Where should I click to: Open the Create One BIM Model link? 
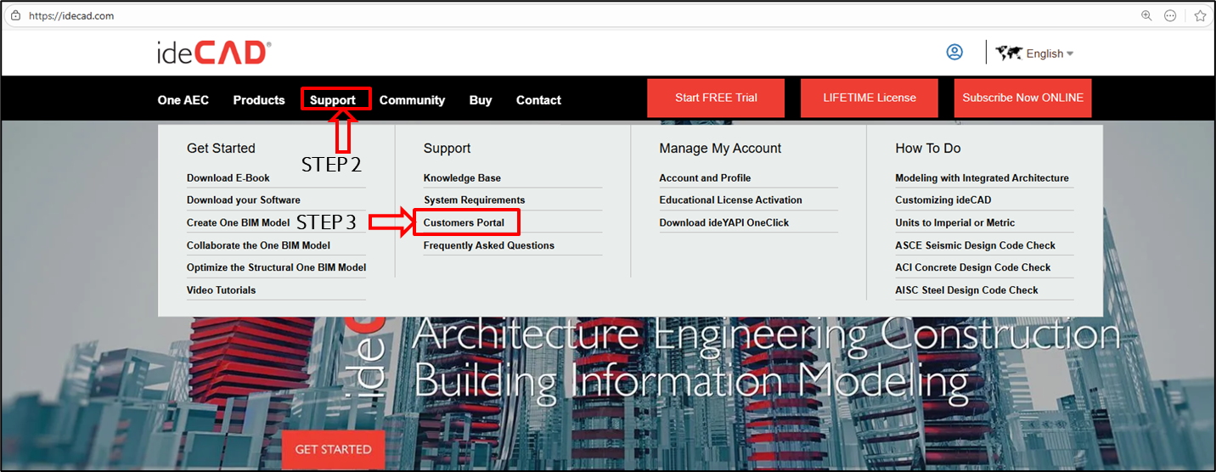pyautogui.click(x=239, y=223)
